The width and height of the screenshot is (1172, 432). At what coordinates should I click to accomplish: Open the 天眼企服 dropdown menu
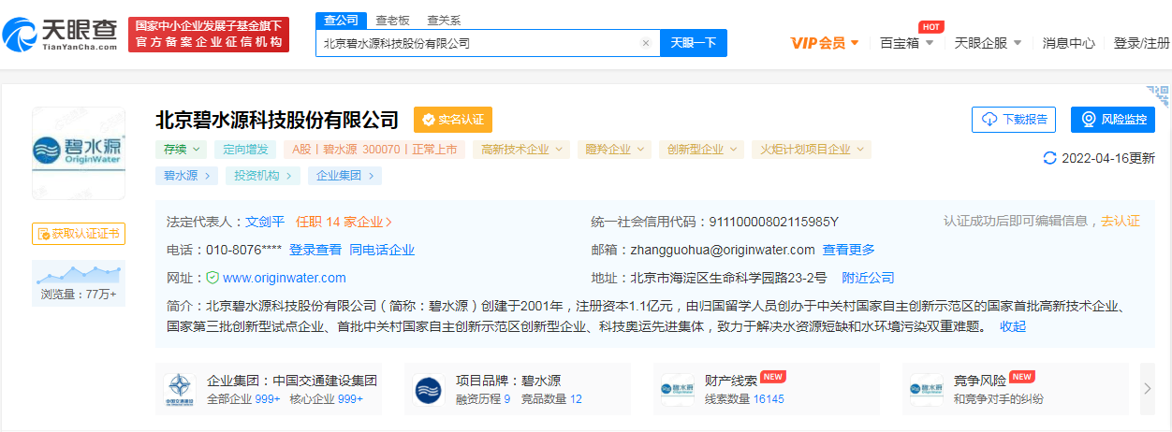[988, 43]
